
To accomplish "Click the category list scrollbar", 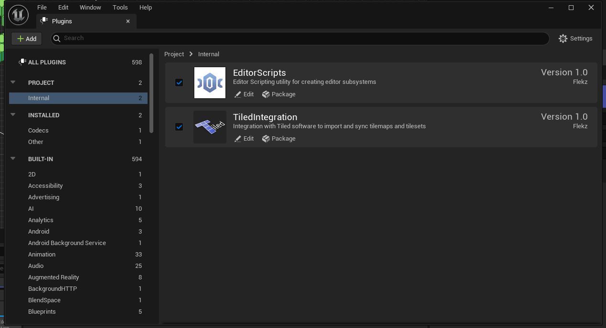I will click(x=151, y=93).
